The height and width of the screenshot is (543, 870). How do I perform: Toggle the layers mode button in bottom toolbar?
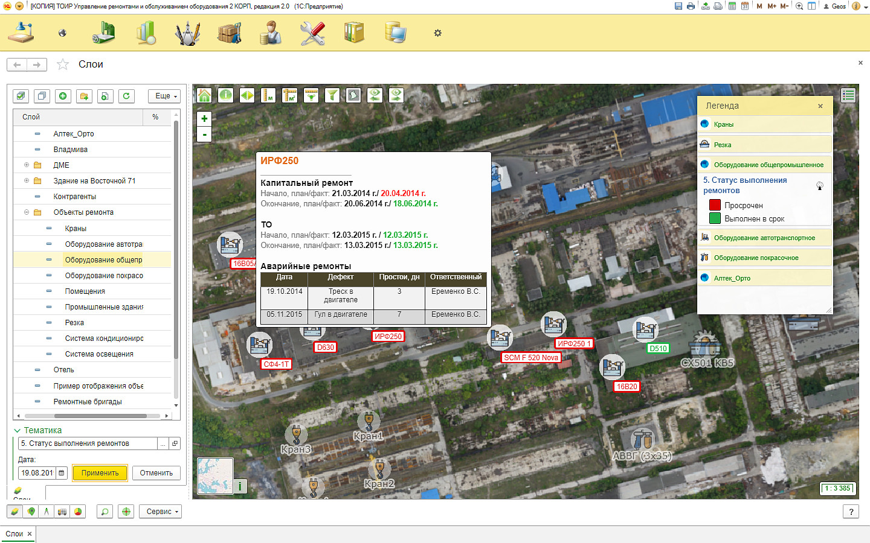(15, 512)
